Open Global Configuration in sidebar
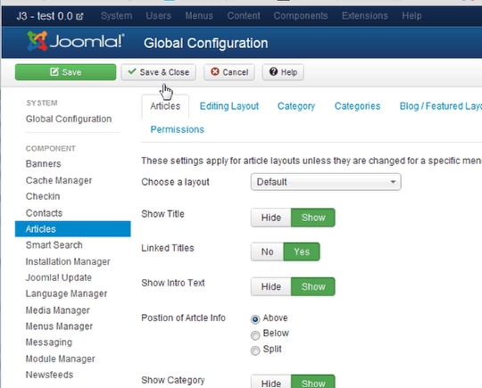The height and width of the screenshot is (388, 482). click(x=69, y=119)
